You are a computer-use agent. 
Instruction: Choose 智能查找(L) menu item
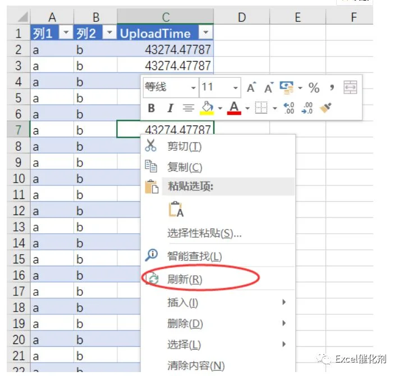point(218,256)
